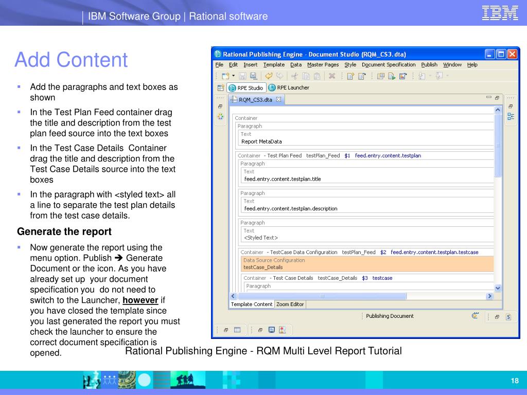Image resolution: width=527 pixels, height=395 pixels.
Task: Click the editor's vertical scrollbar up arrow
Action: click(498, 110)
